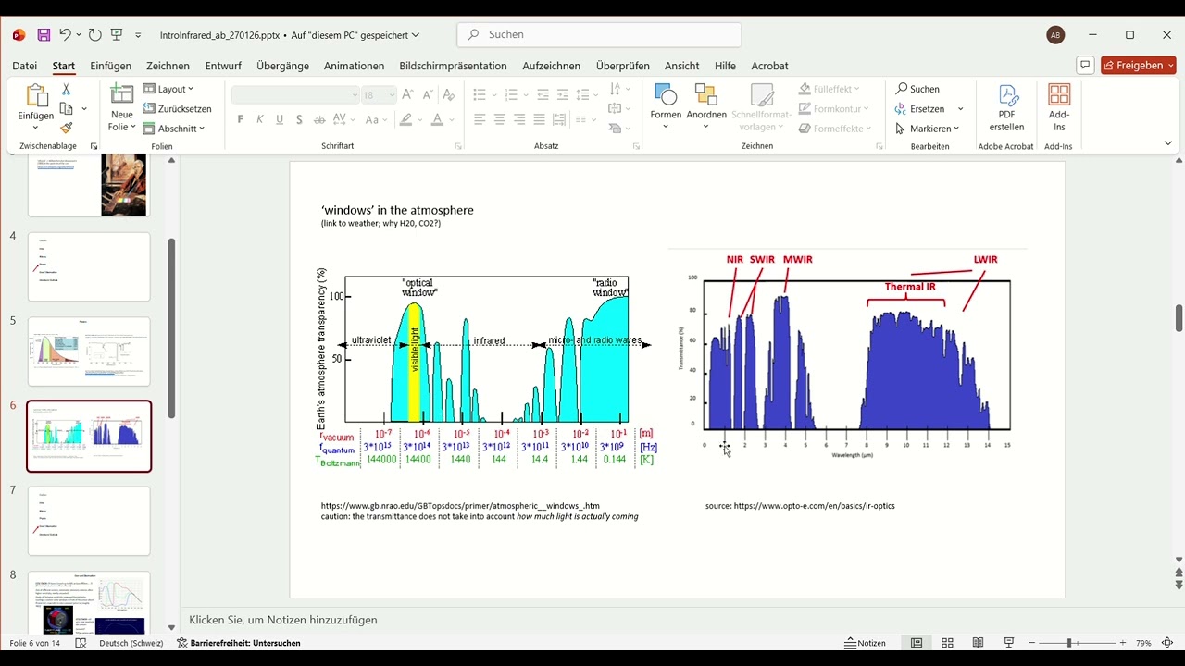Open the Formen shapes gallery
This screenshot has width=1185, height=666.
click(666, 106)
